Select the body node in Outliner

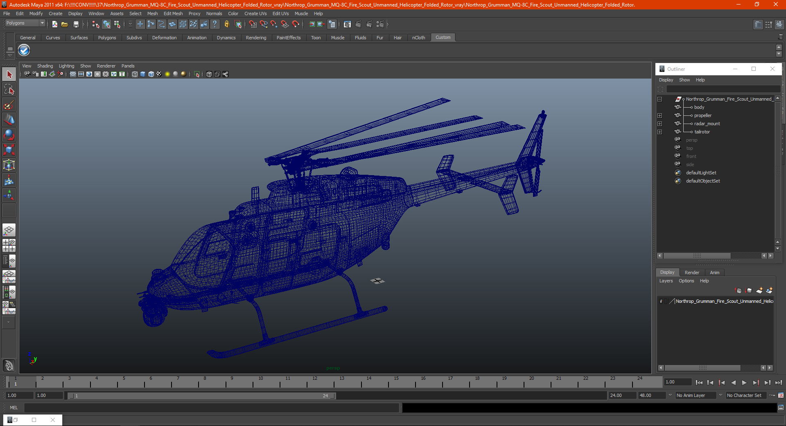(699, 107)
